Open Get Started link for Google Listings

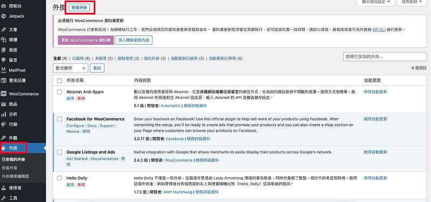click(77, 158)
